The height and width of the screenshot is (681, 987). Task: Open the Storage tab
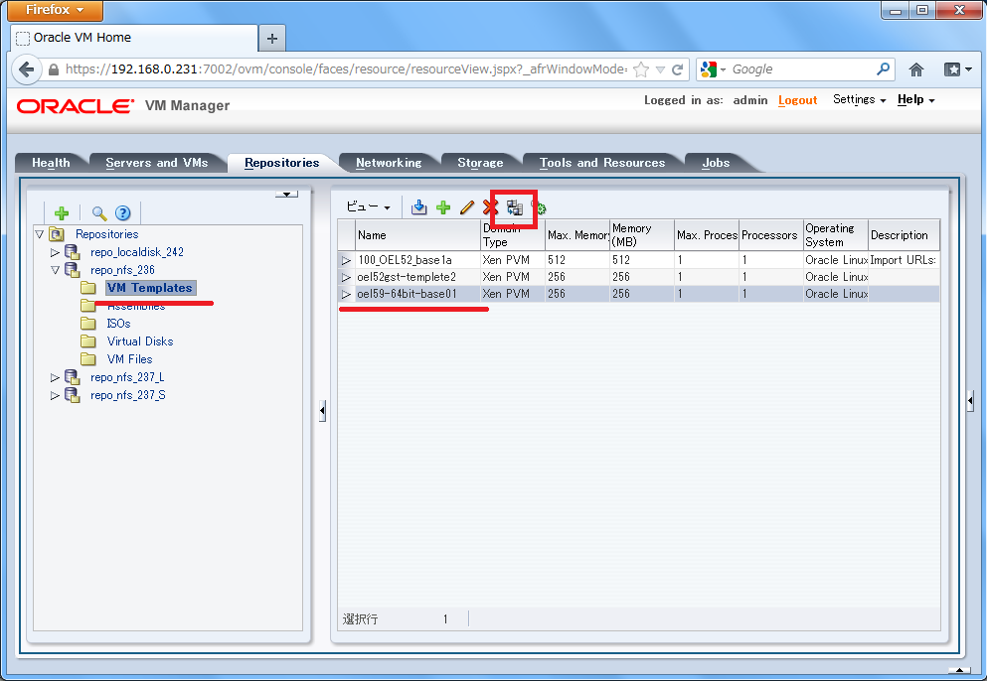click(x=479, y=162)
